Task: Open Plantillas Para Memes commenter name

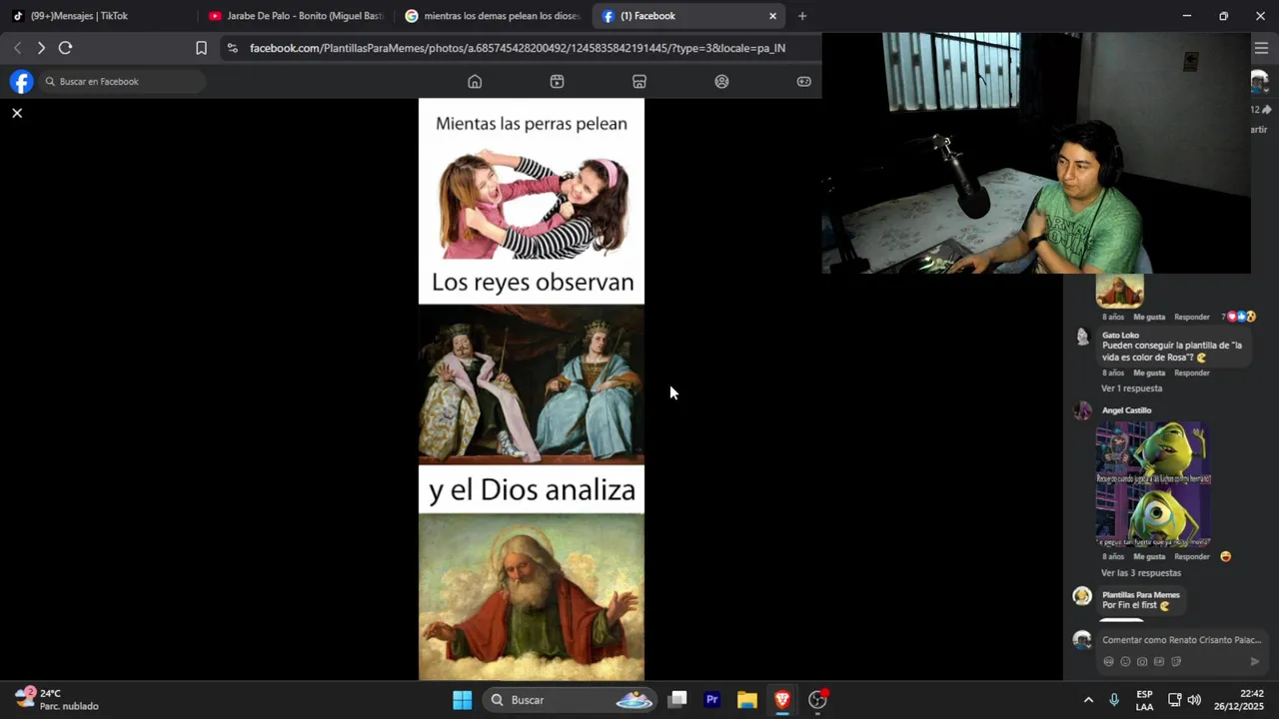Action: (x=1140, y=595)
